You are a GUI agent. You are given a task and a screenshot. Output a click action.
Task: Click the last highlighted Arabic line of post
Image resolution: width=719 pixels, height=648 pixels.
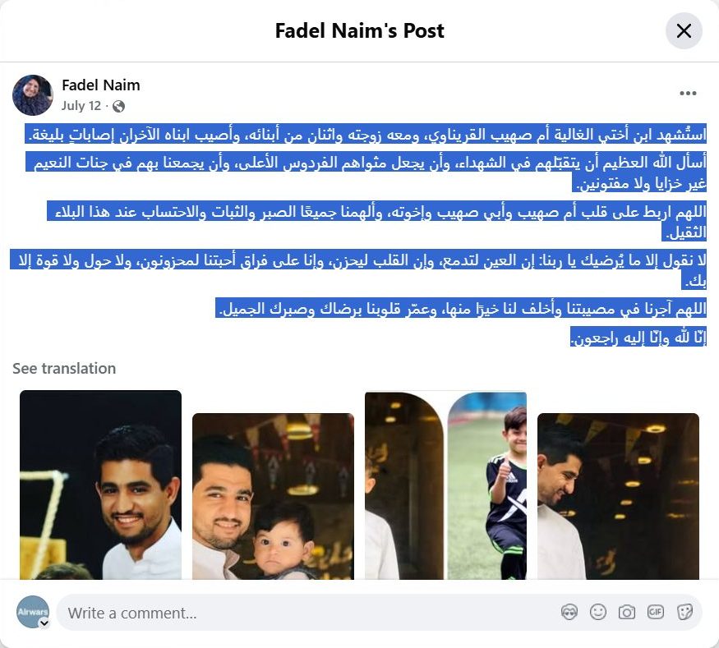click(638, 338)
